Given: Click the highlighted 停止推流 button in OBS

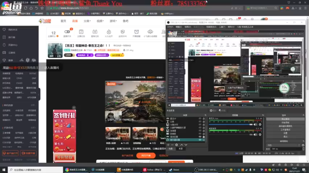Looking at the screenshot, I should coord(285,119).
